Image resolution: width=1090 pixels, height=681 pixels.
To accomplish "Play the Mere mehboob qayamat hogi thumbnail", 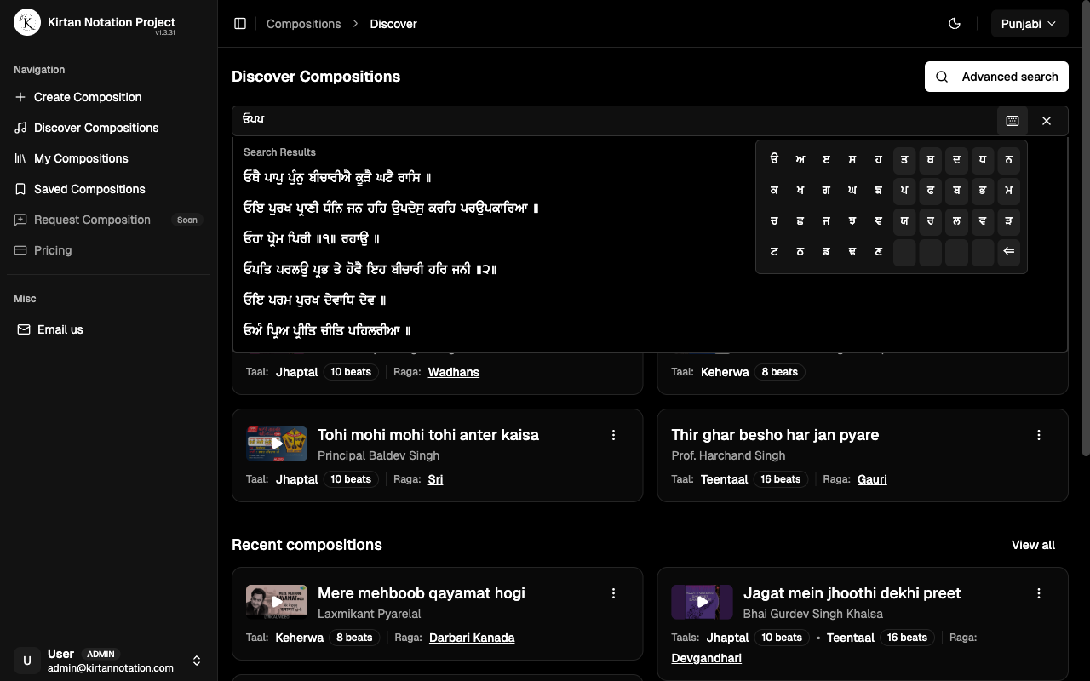I will point(277,602).
